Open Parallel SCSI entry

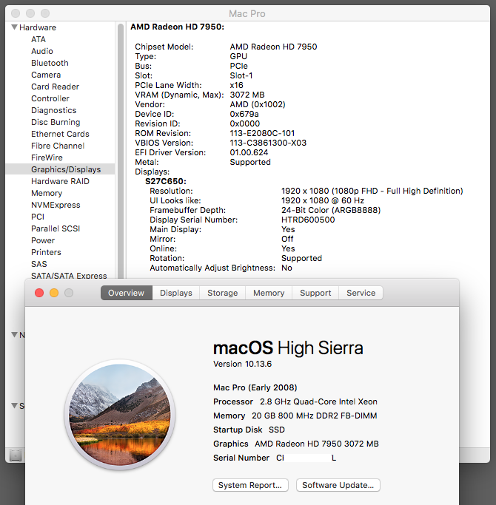pyautogui.click(x=56, y=228)
